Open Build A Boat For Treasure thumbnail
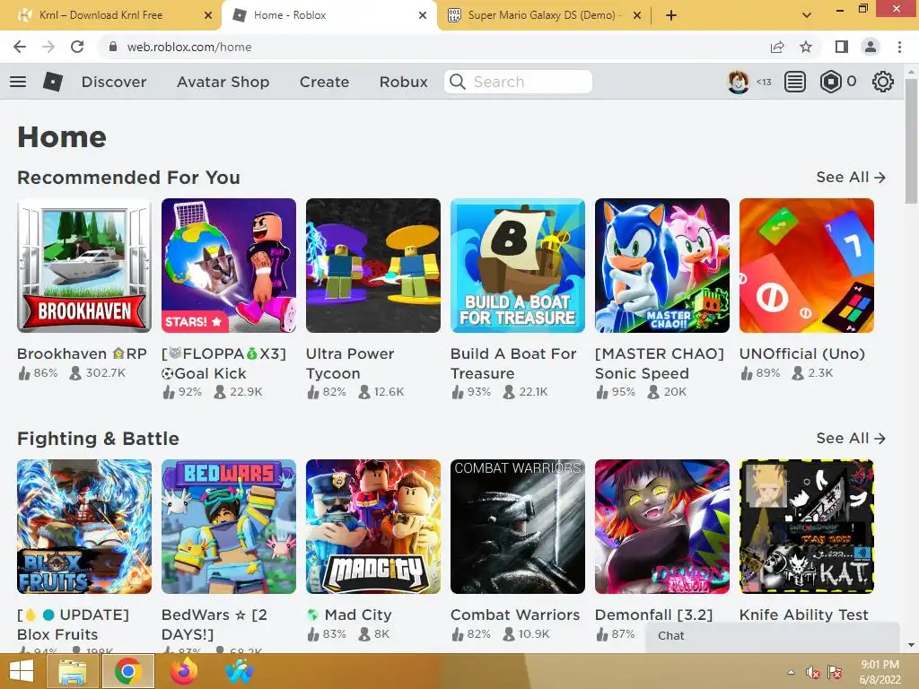Image resolution: width=919 pixels, height=689 pixels. [x=518, y=266]
